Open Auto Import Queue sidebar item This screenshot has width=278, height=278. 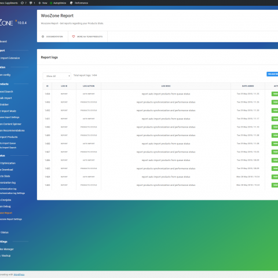pyautogui.click(x=8, y=143)
